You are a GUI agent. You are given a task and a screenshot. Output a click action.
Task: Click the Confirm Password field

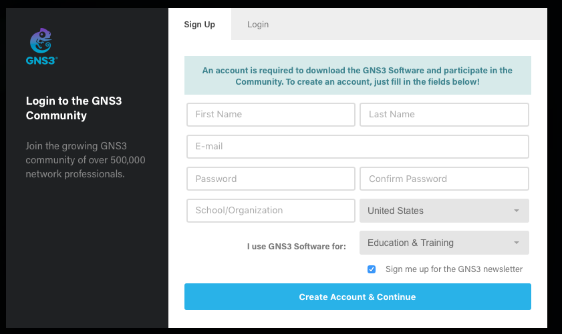(x=444, y=179)
